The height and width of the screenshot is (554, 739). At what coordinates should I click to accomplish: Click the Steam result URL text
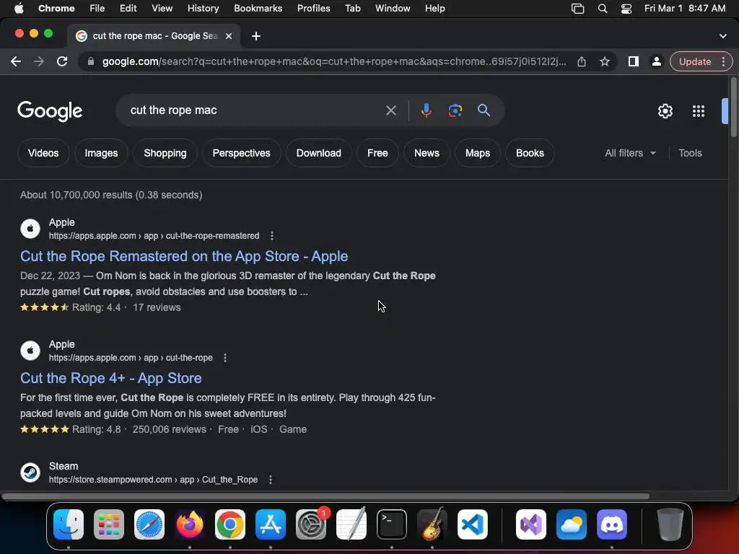(x=153, y=480)
